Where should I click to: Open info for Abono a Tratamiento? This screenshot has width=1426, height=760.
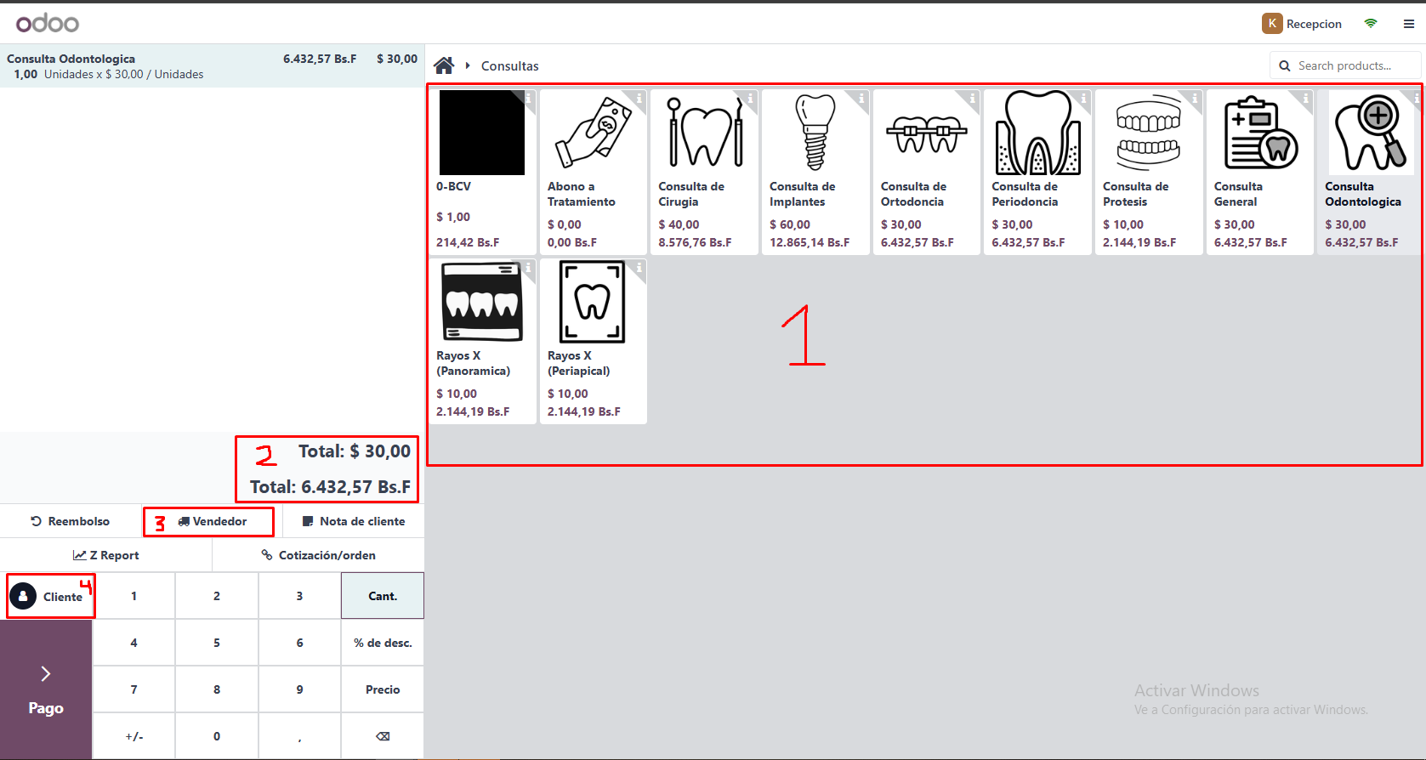click(x=639, y=98)
